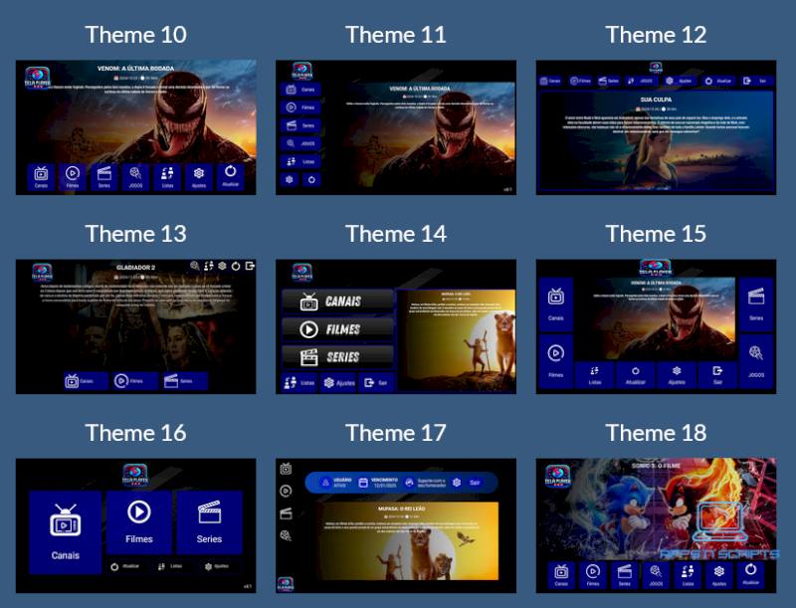Open JOGOS icon in Theme 10
The width and height of the screenshot is (796, 608).
point(135,176)
